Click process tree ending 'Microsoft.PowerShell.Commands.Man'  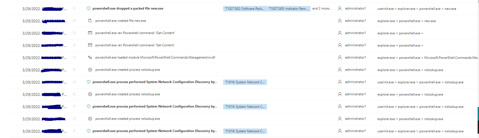[x=428, y=58]
